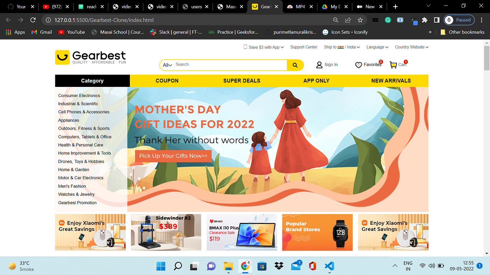This screenshot has height=275, width=490.
Task: Click the Grammarly extension icon
Action: point(388,20)
